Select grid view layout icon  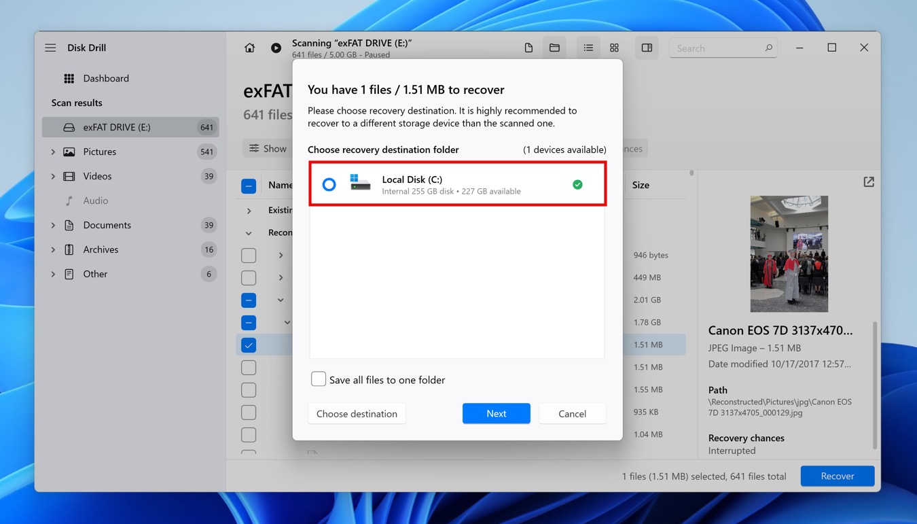(614, 48)
